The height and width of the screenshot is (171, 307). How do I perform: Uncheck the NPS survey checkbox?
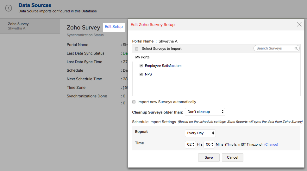point(141,74)
